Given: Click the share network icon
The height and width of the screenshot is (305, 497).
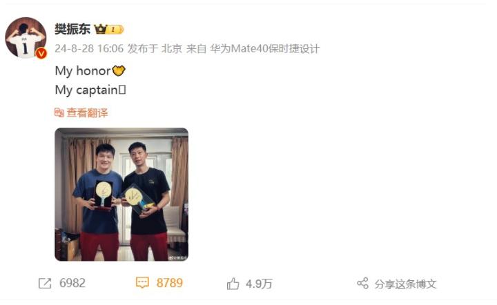Looking at the screenshot, I should (363, 283).
